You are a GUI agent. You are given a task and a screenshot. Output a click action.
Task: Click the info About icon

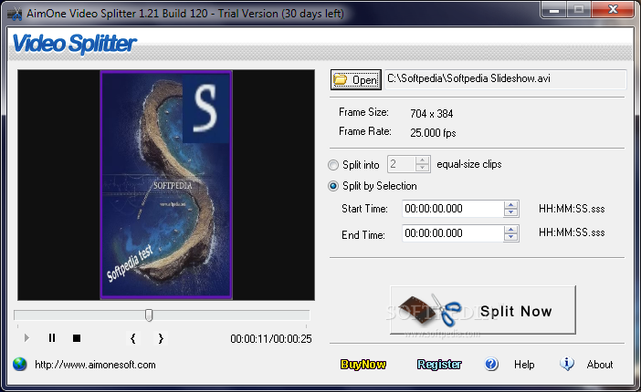(567, 364)
